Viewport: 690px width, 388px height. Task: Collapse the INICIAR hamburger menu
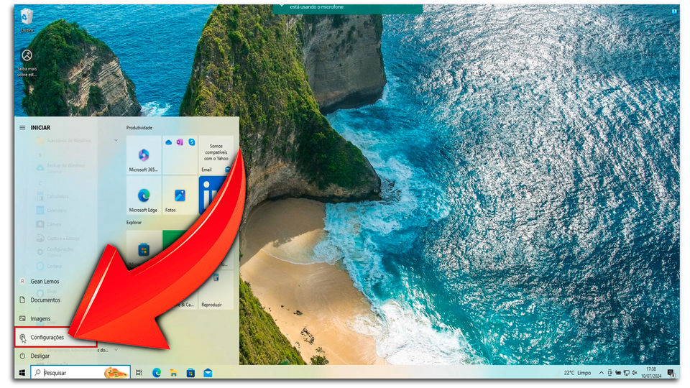pyautogui.click(x=22, y=128)
